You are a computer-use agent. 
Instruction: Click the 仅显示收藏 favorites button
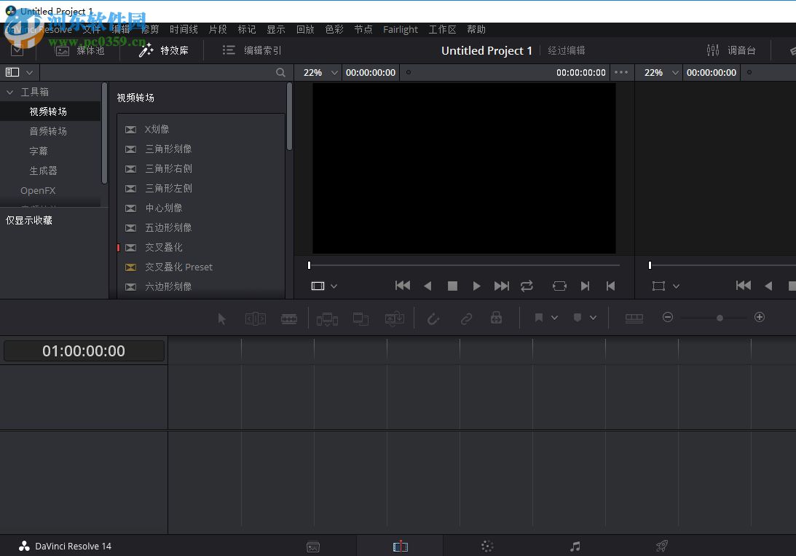[28, 219]
